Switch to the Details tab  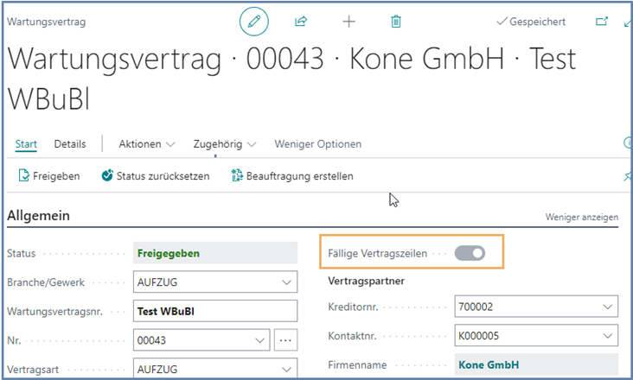point(70,144)
